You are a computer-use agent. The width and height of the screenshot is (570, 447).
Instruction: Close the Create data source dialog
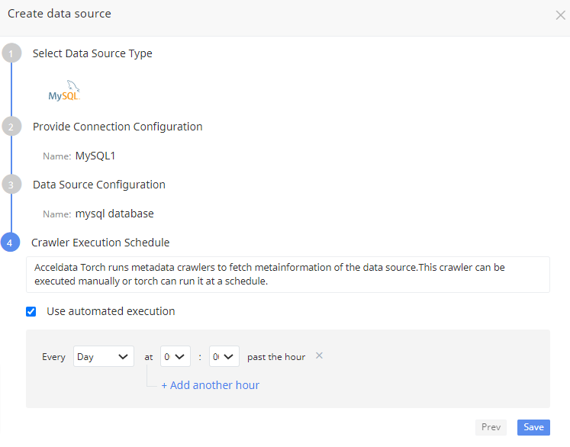point(560,15)
